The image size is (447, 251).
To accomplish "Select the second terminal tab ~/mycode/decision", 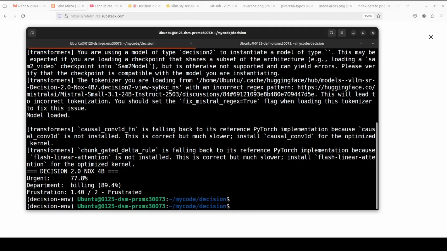I will pyautogui.click(x=282, y=44).
